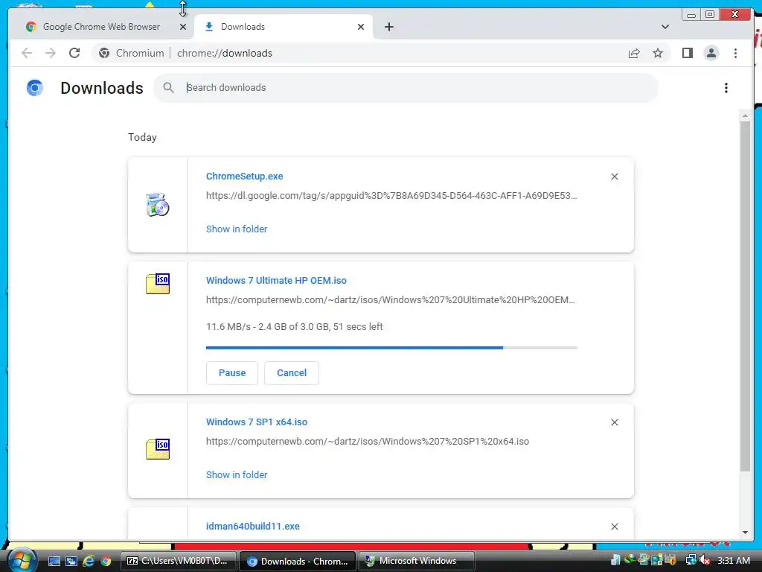
Task: Click Show Desktop quick launch icon
Action: pos(54,561)
